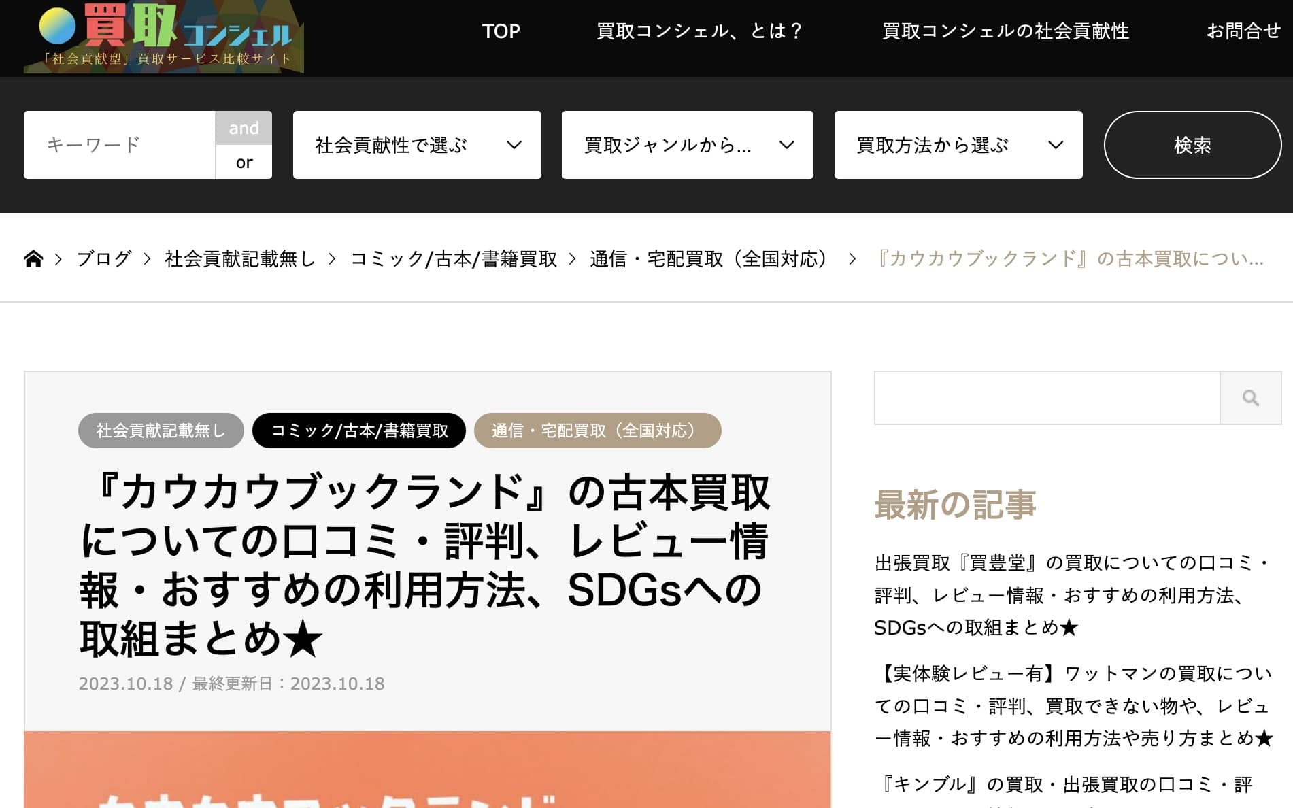1293x808 pixels.
Task: Click the tan 通信・宅配買取（全国対応） tag
Action: pyautogui.click(x=597, y=431)
